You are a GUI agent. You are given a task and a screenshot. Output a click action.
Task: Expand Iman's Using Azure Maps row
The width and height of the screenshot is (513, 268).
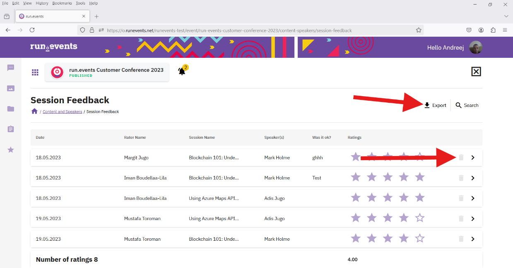[x=473, y=198]
